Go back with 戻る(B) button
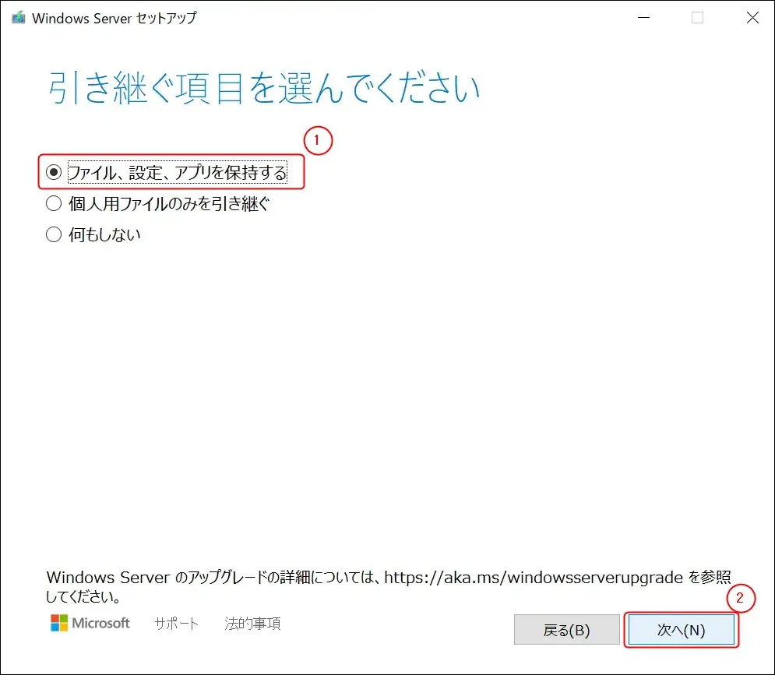The width and height of the screenshot is (775, 675). click(x=566, y=630)
